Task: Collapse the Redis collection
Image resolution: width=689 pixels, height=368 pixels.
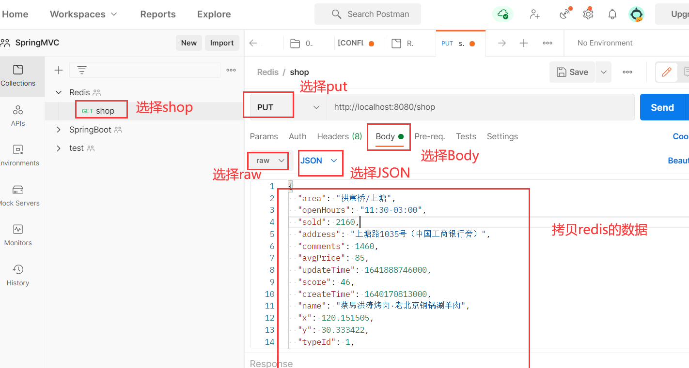Action: [59, 92]
